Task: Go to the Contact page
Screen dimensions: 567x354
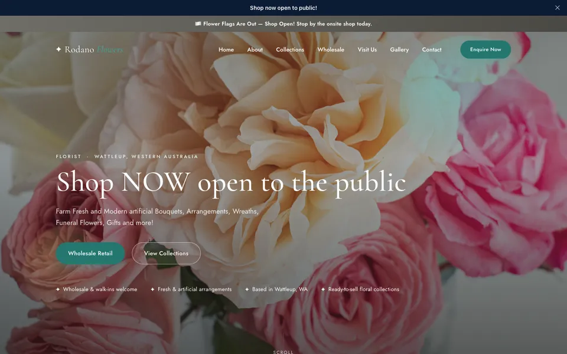Action: 432,50
